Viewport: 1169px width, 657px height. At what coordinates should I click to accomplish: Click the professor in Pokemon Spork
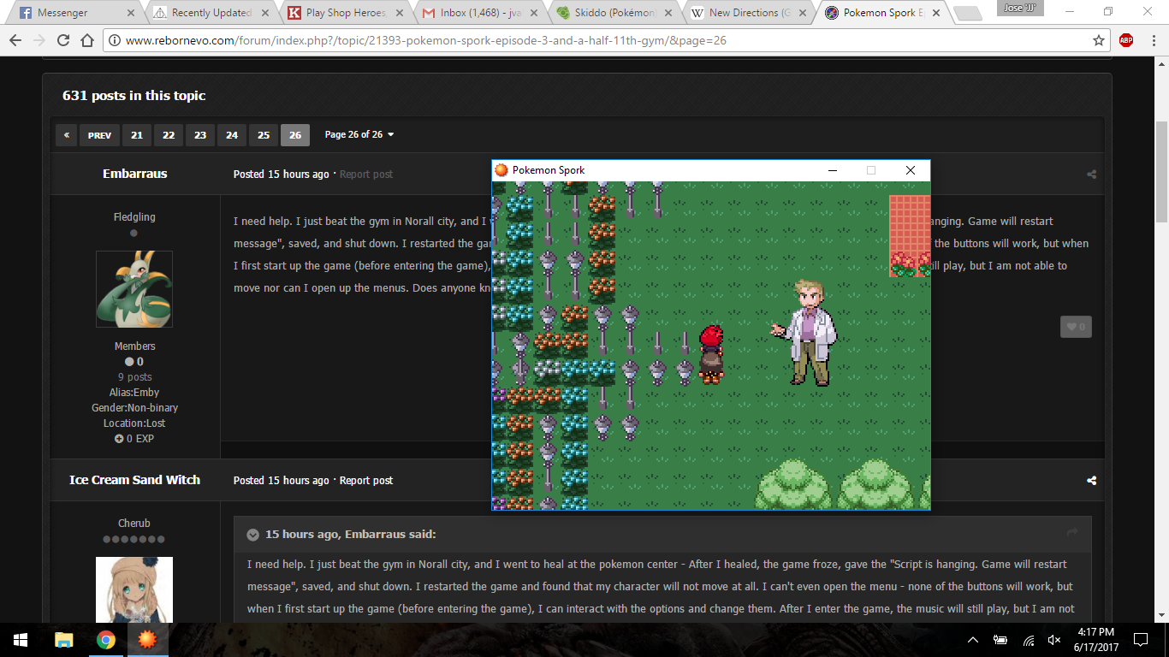[x=805, y=332]
